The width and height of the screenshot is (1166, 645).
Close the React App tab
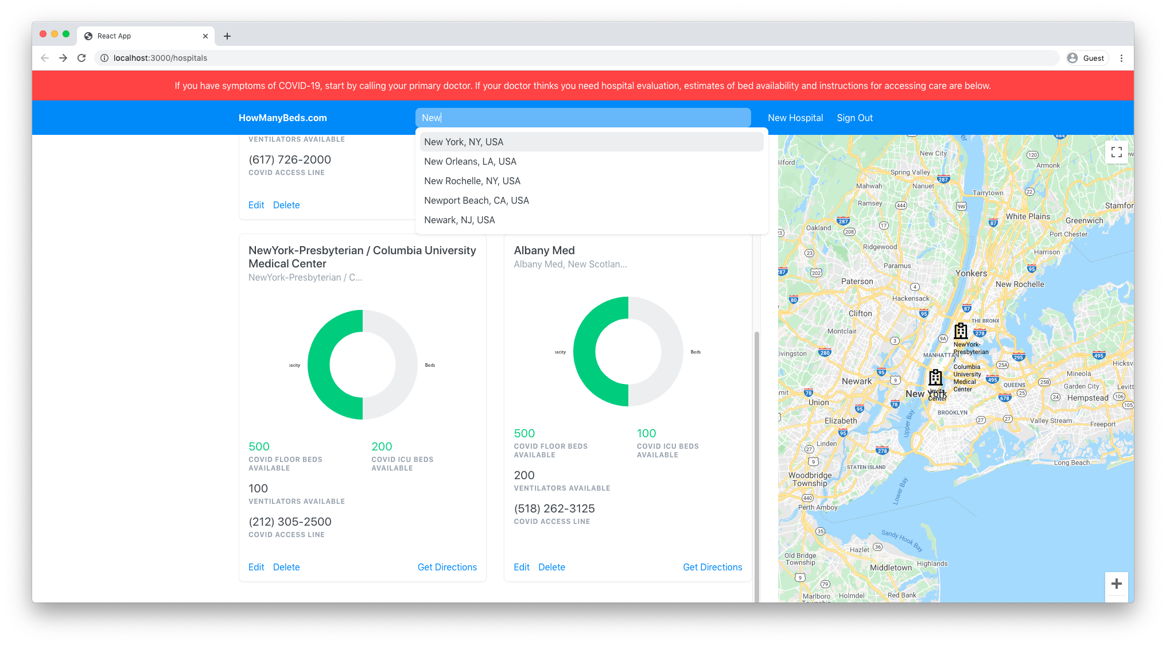click(205, 36)
